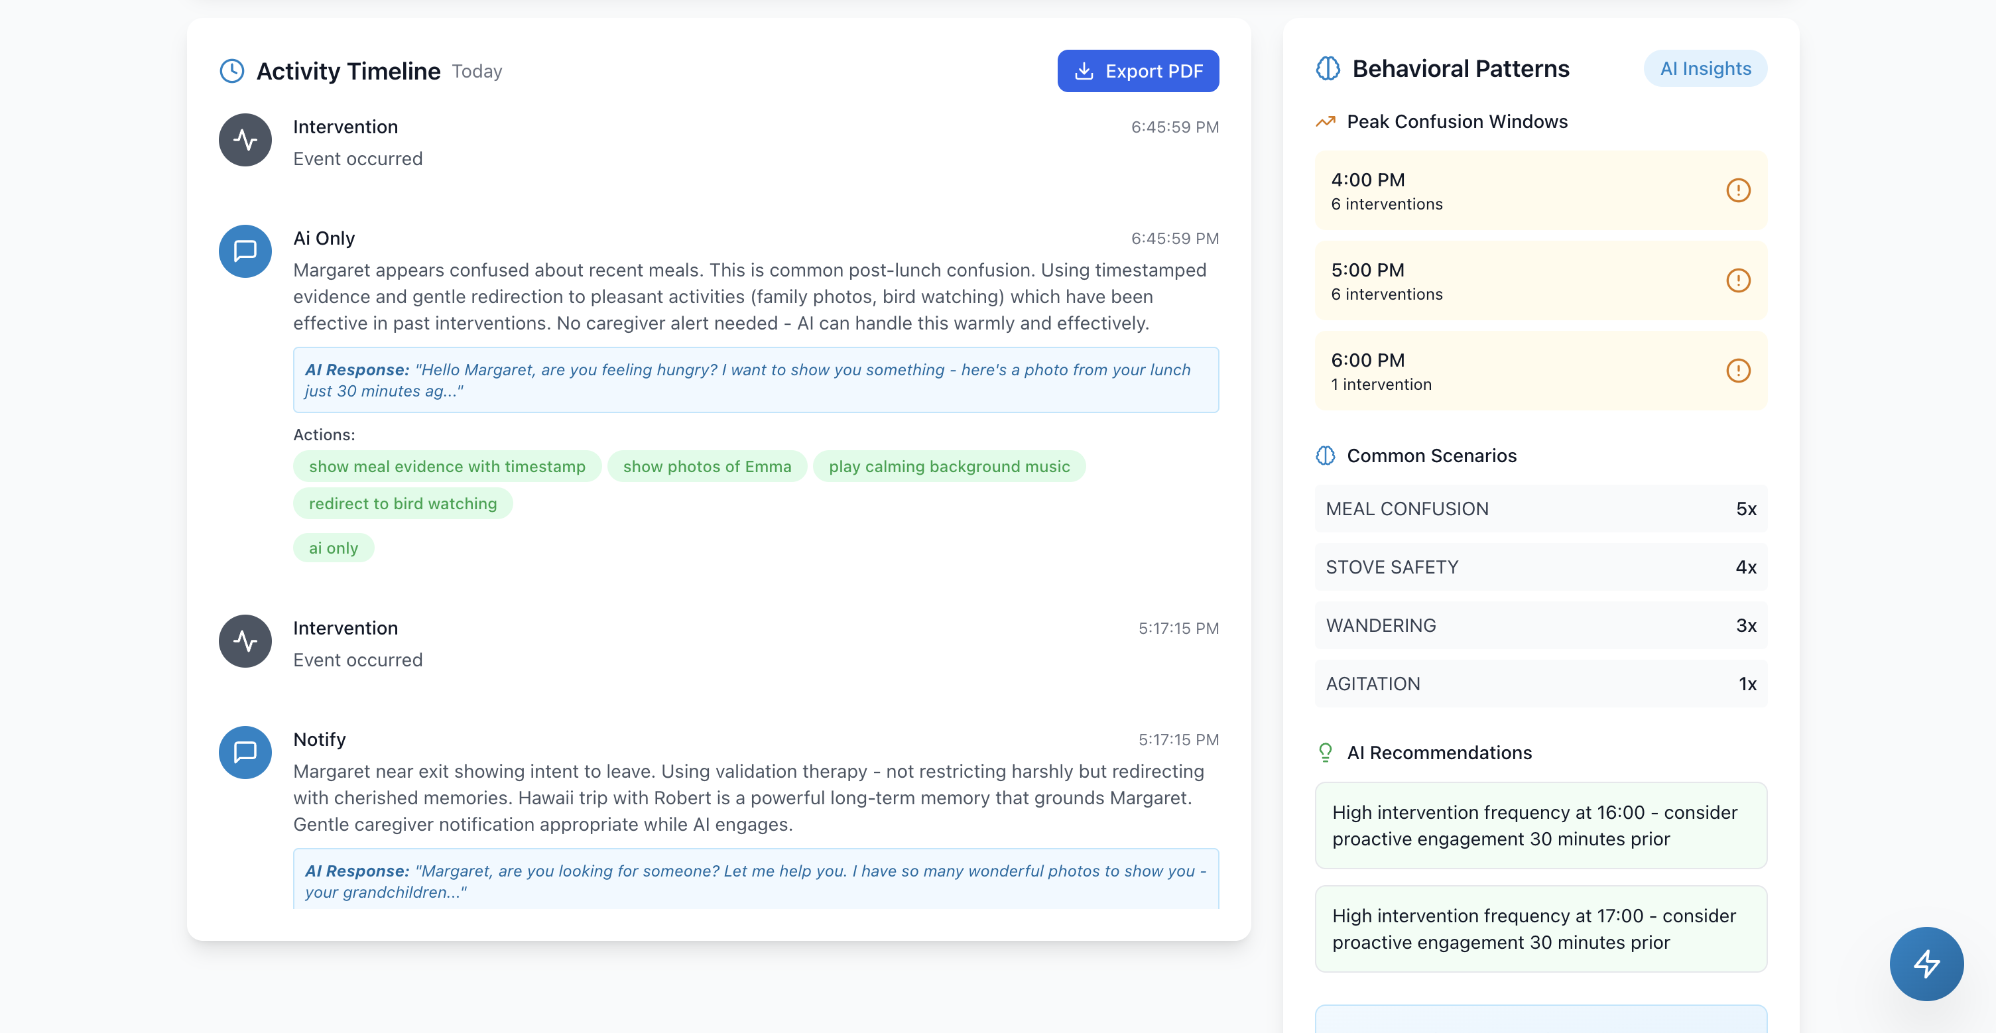Click the Activity Timeline clock icon
Image resolution: width=1996 pixels, height=1033 pixels.
tap(231, 72)
